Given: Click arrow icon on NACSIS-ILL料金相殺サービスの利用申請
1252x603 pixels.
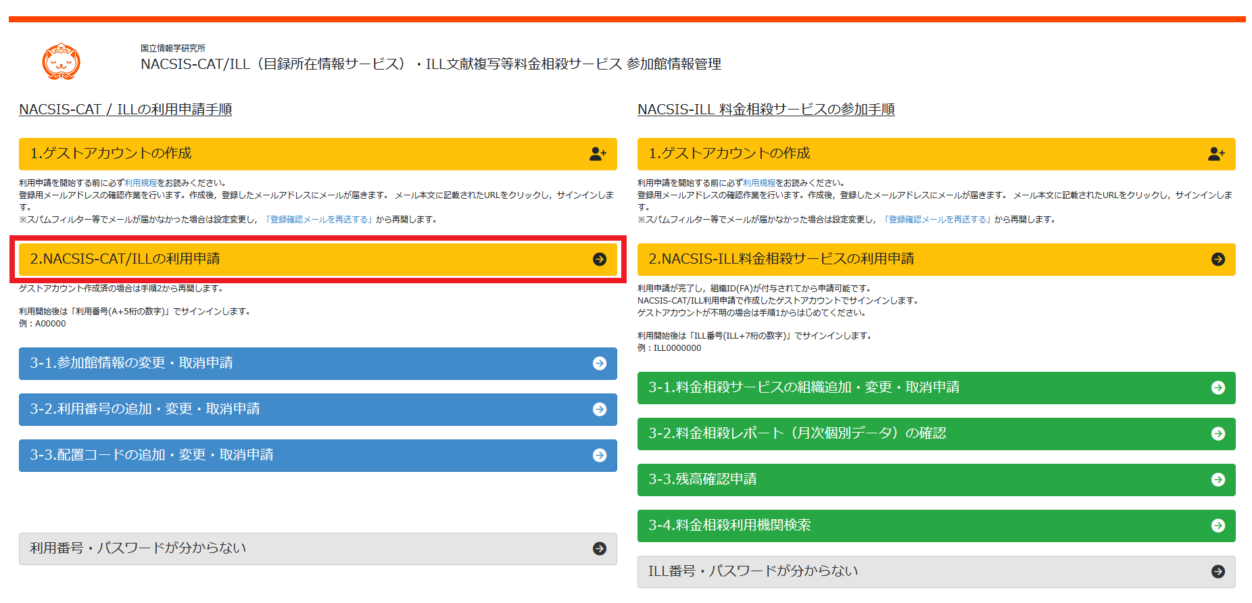Looking at the screenshot, I should 1218,260.
